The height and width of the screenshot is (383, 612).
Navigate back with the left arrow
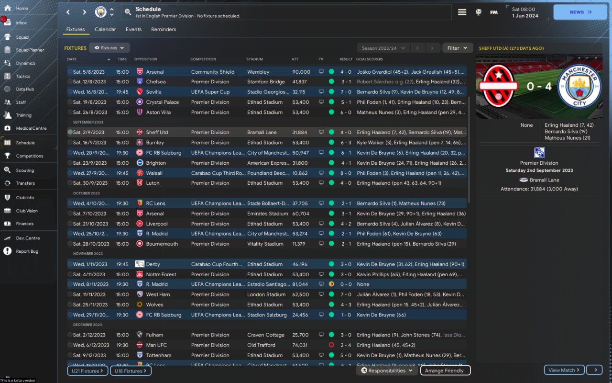pyautogui.click(x=68, y=12)
